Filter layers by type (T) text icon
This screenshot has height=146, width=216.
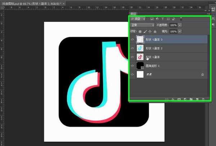(163, 19)
